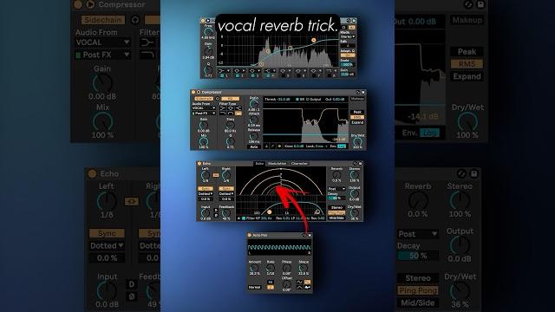Toggle the EQ Eight device power button
The image size is (555, 312).
(202, 21)
